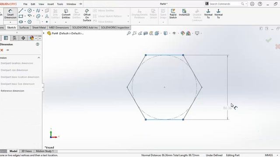Select the Polygon sketch tool
Screen dimensions: 280x157
pos(30,22)
